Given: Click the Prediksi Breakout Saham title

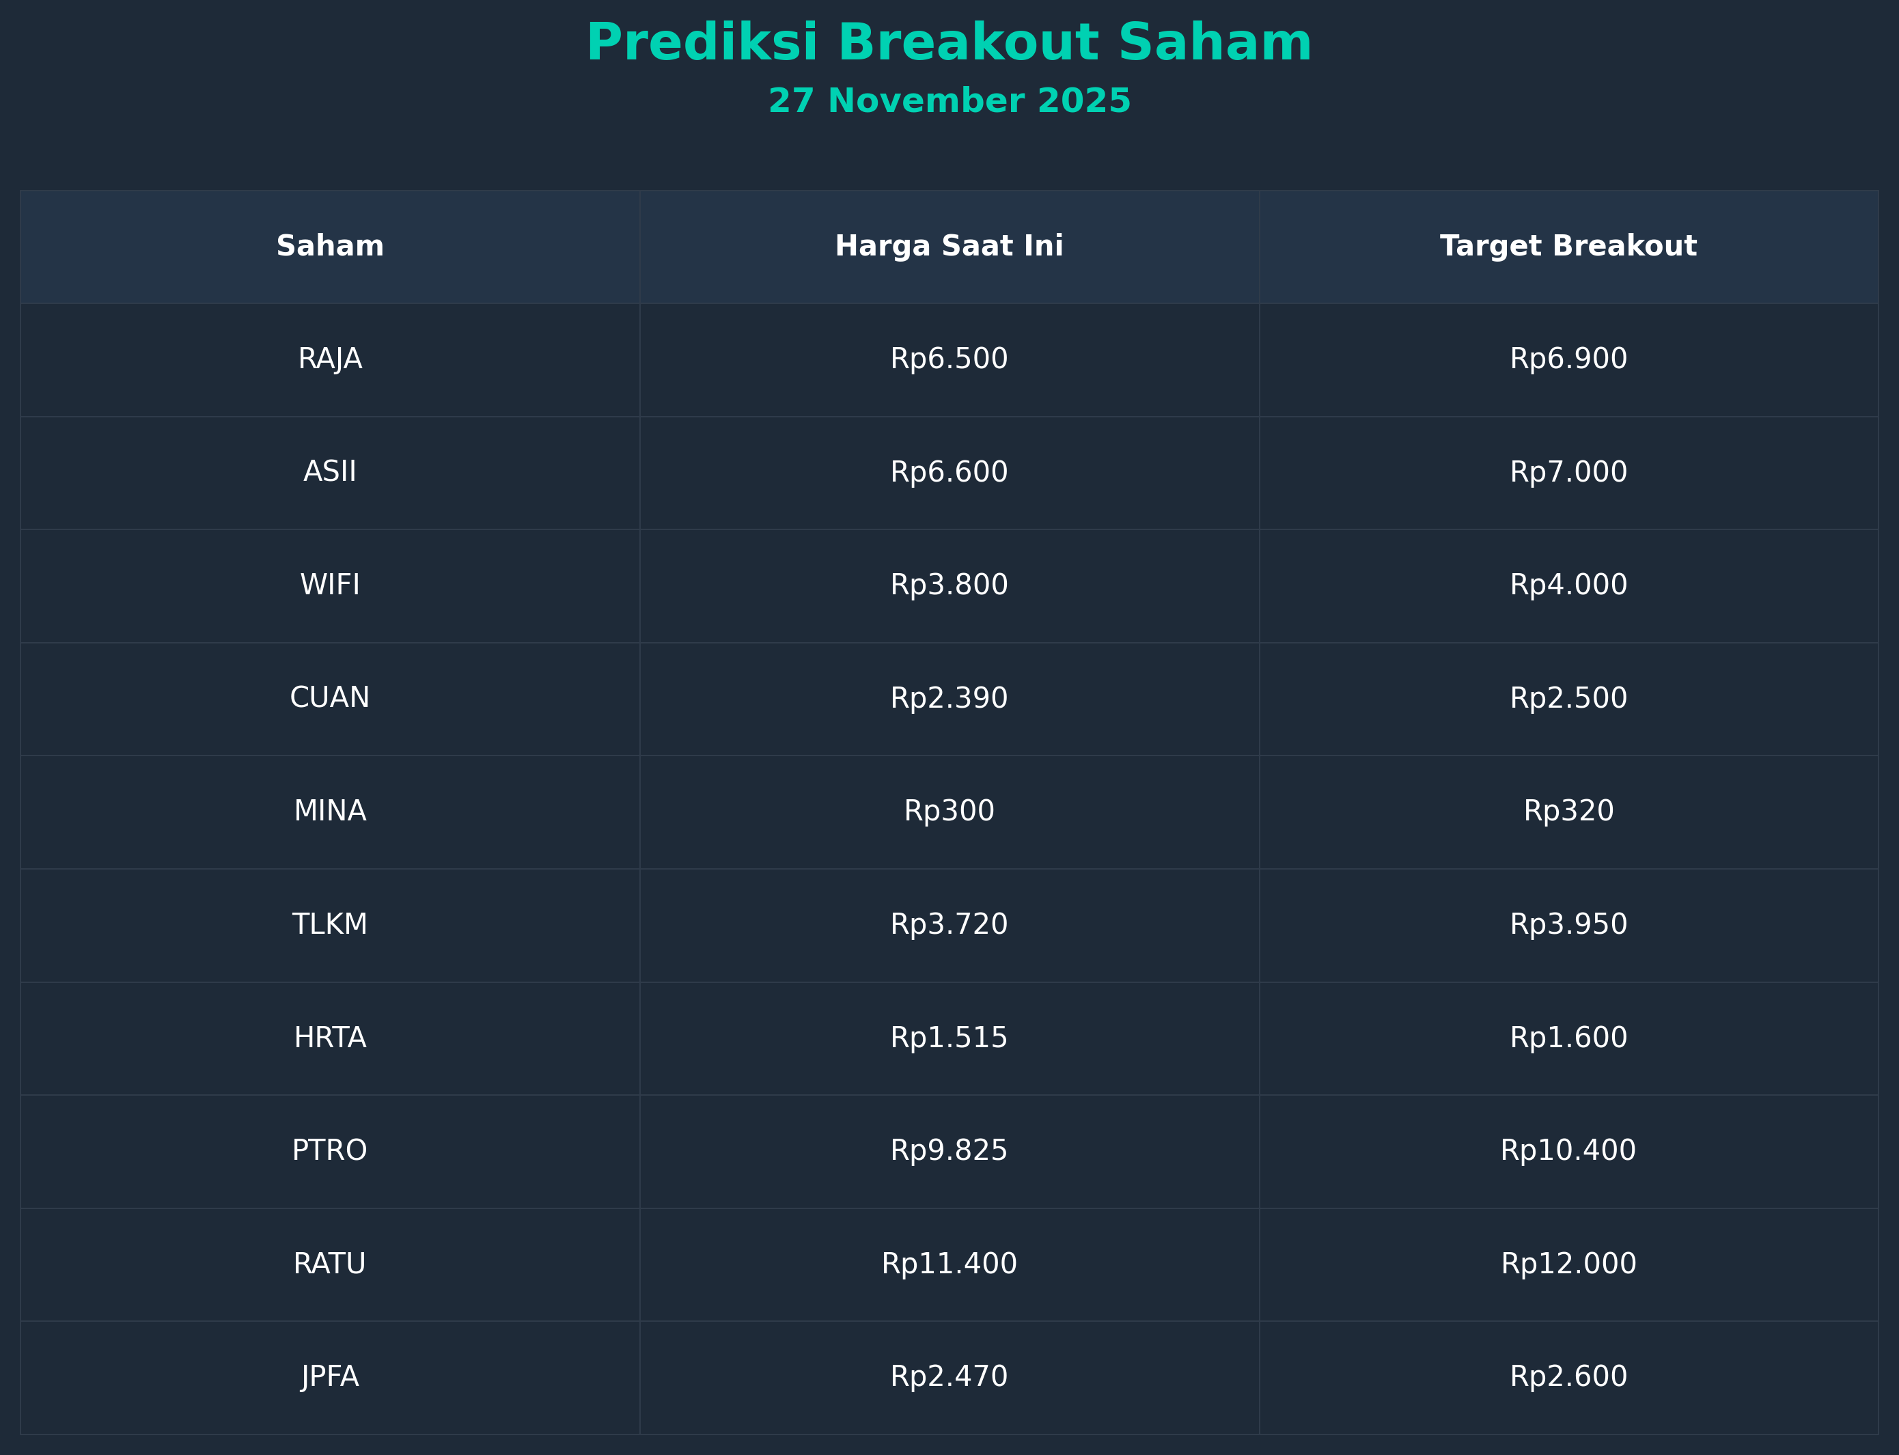Looking at the screenshot, I should coord(949,43).
